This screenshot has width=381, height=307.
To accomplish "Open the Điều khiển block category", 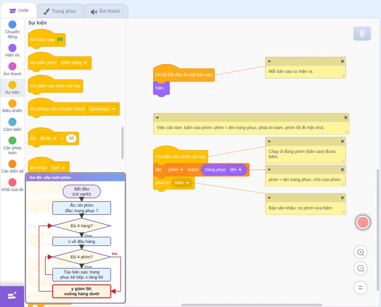I will (13, 106).
